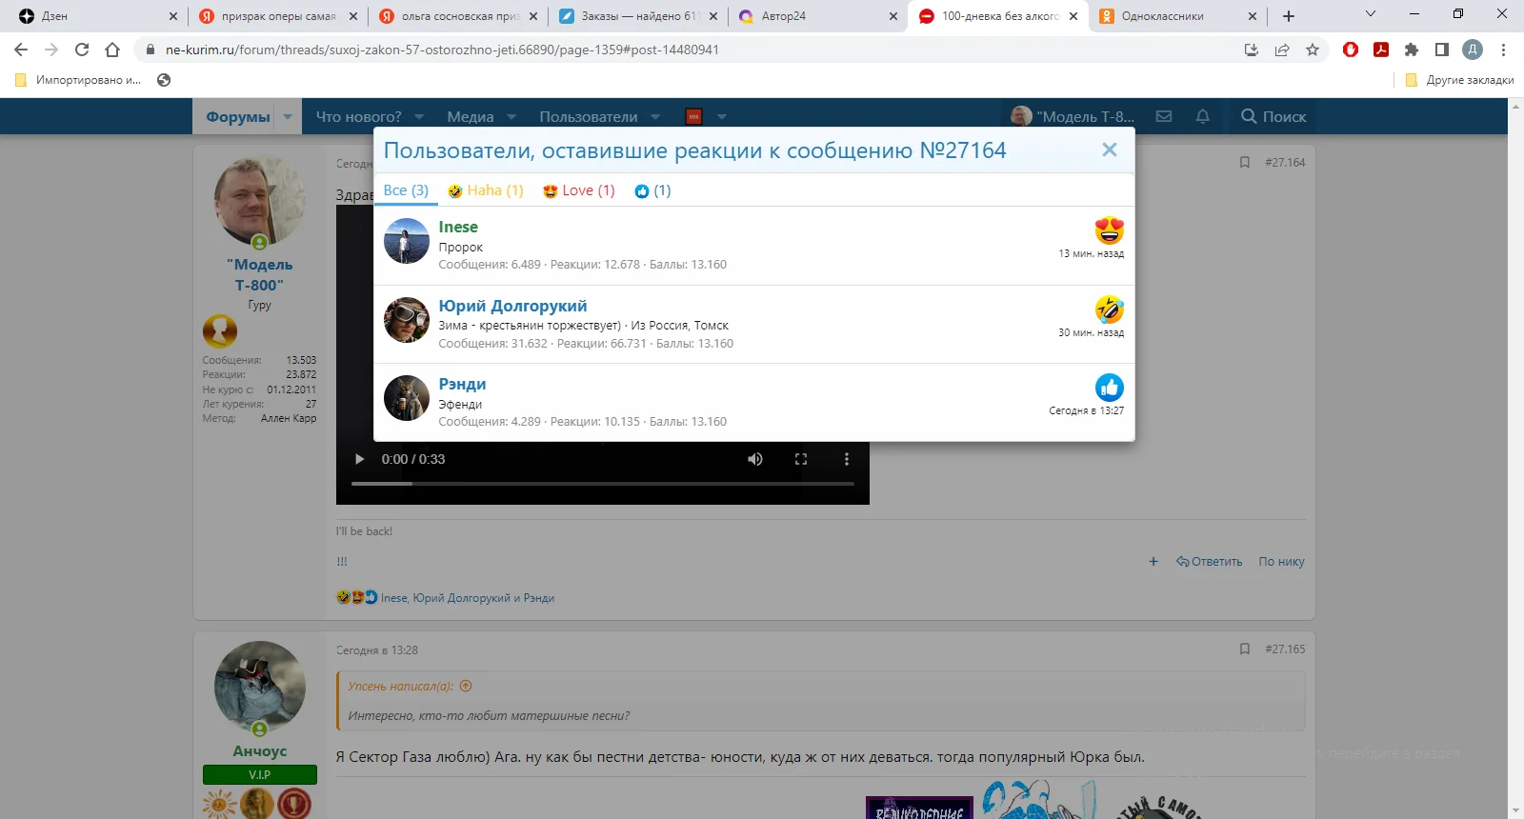Screen dimensions: 1524x819
Task: Click Рэнди's avatar thumbnail
Action: point(407,398)
